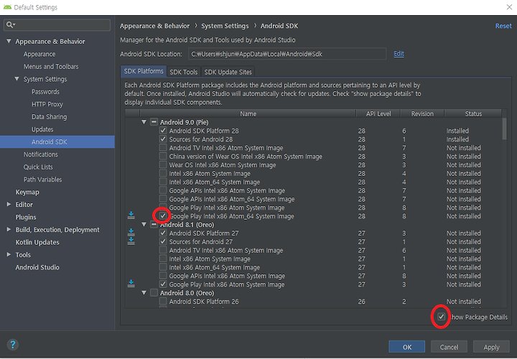Viewport: 517px width, 359px height.
Task: Toggle Show Package Details checkbox
Action: pyautogui.click(x=441, y=317)
